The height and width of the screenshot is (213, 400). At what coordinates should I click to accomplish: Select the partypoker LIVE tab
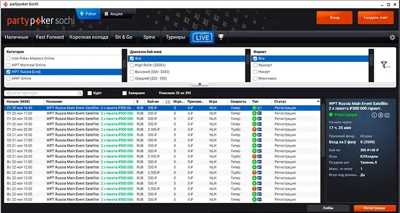pyautogui.click(x=202, y=37)
